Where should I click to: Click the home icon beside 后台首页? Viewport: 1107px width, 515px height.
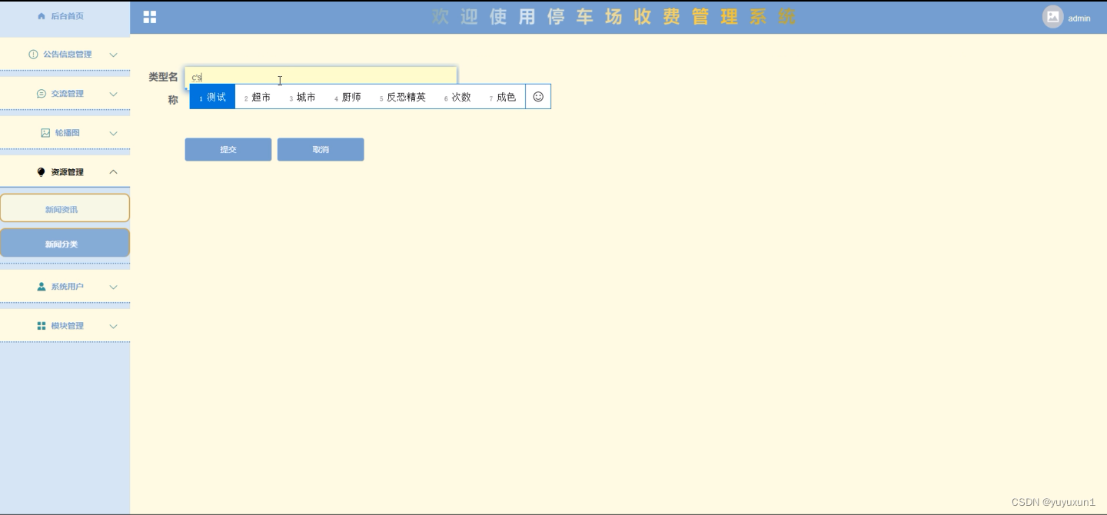click(x=42, y=16)
